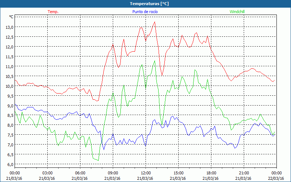This screenshot has height=182, width=291.
Task: Click the 6,5 y-axis value
Action: click(11, 154)
